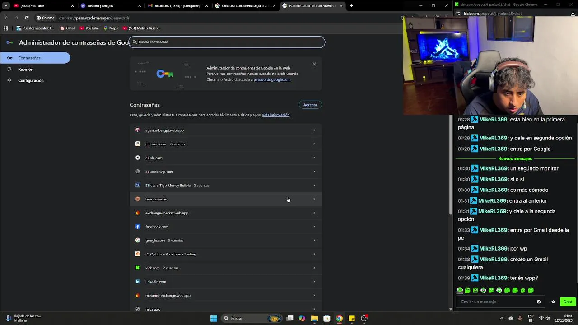Screen dimensions: 578x325
Task: Click the kick.com favicon
Action: (138, 268)
